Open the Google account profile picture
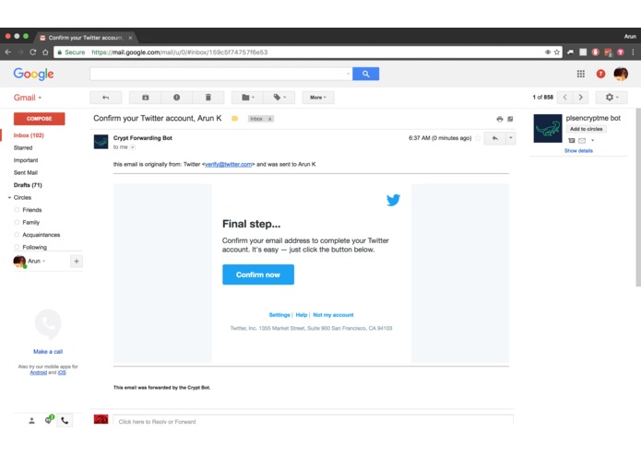 tap(621, 74)
